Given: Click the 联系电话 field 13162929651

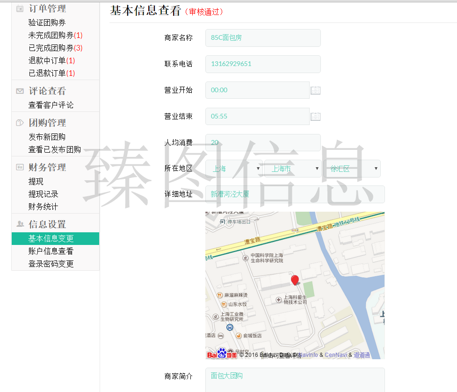Looking at the screenshot, I should [x=263, y=64].
